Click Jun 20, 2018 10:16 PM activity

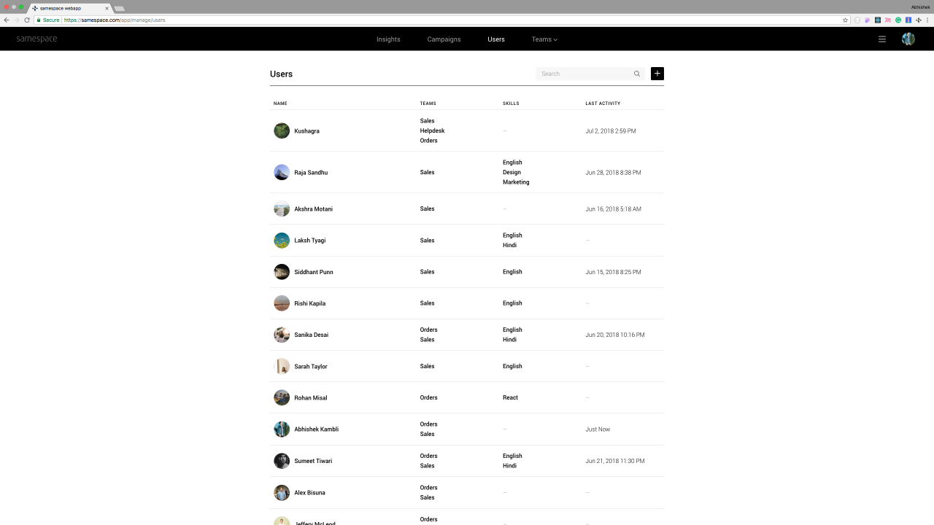[615, 335]
